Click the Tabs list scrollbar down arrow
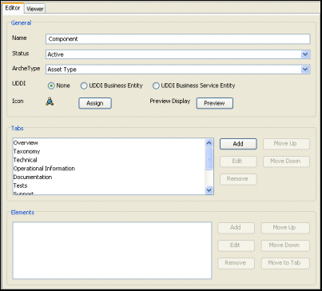Screen dimensions: 322x291 coord(209,189)
